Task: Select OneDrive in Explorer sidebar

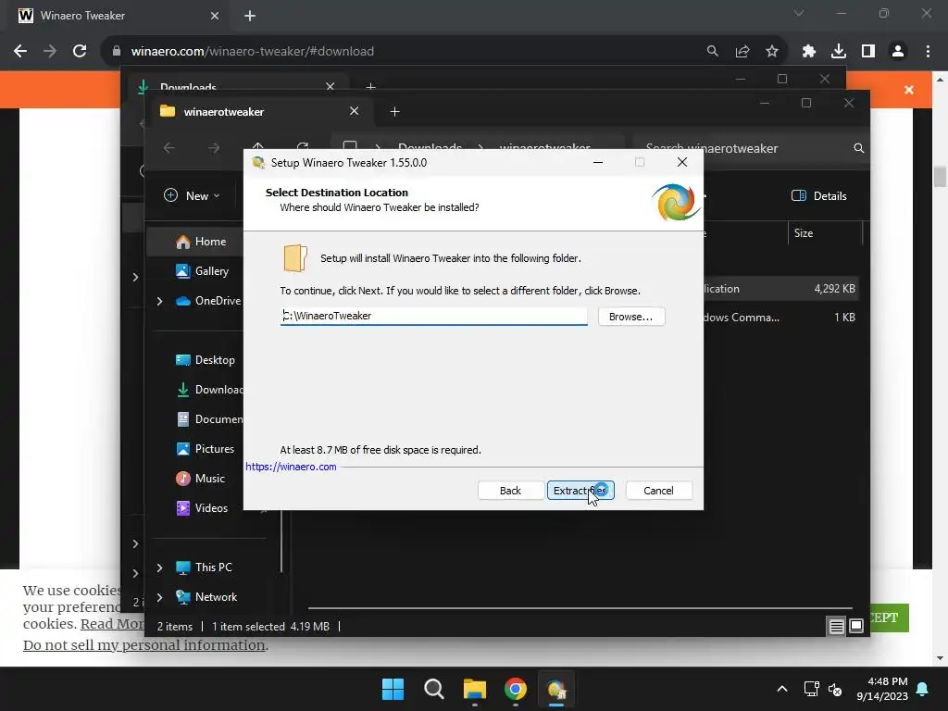Action: point(208,301)
